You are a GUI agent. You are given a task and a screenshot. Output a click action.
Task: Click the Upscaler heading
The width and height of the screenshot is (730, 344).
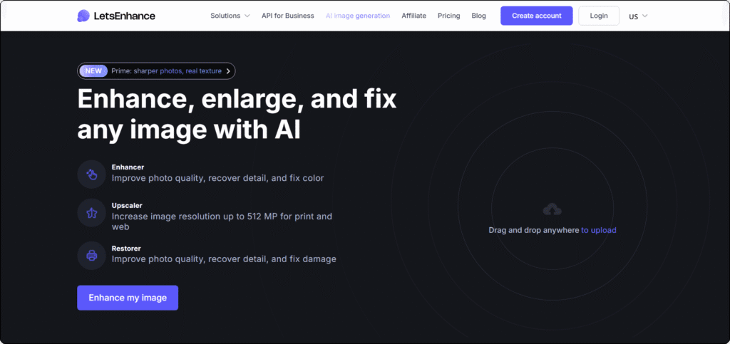(127, 205)
